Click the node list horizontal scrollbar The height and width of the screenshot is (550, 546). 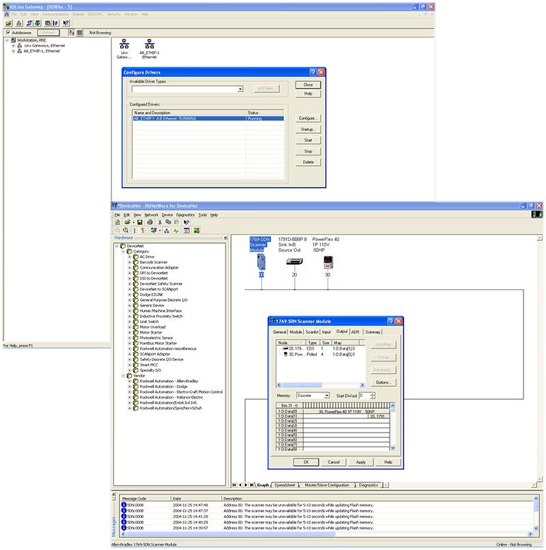(x=319, y=386)
